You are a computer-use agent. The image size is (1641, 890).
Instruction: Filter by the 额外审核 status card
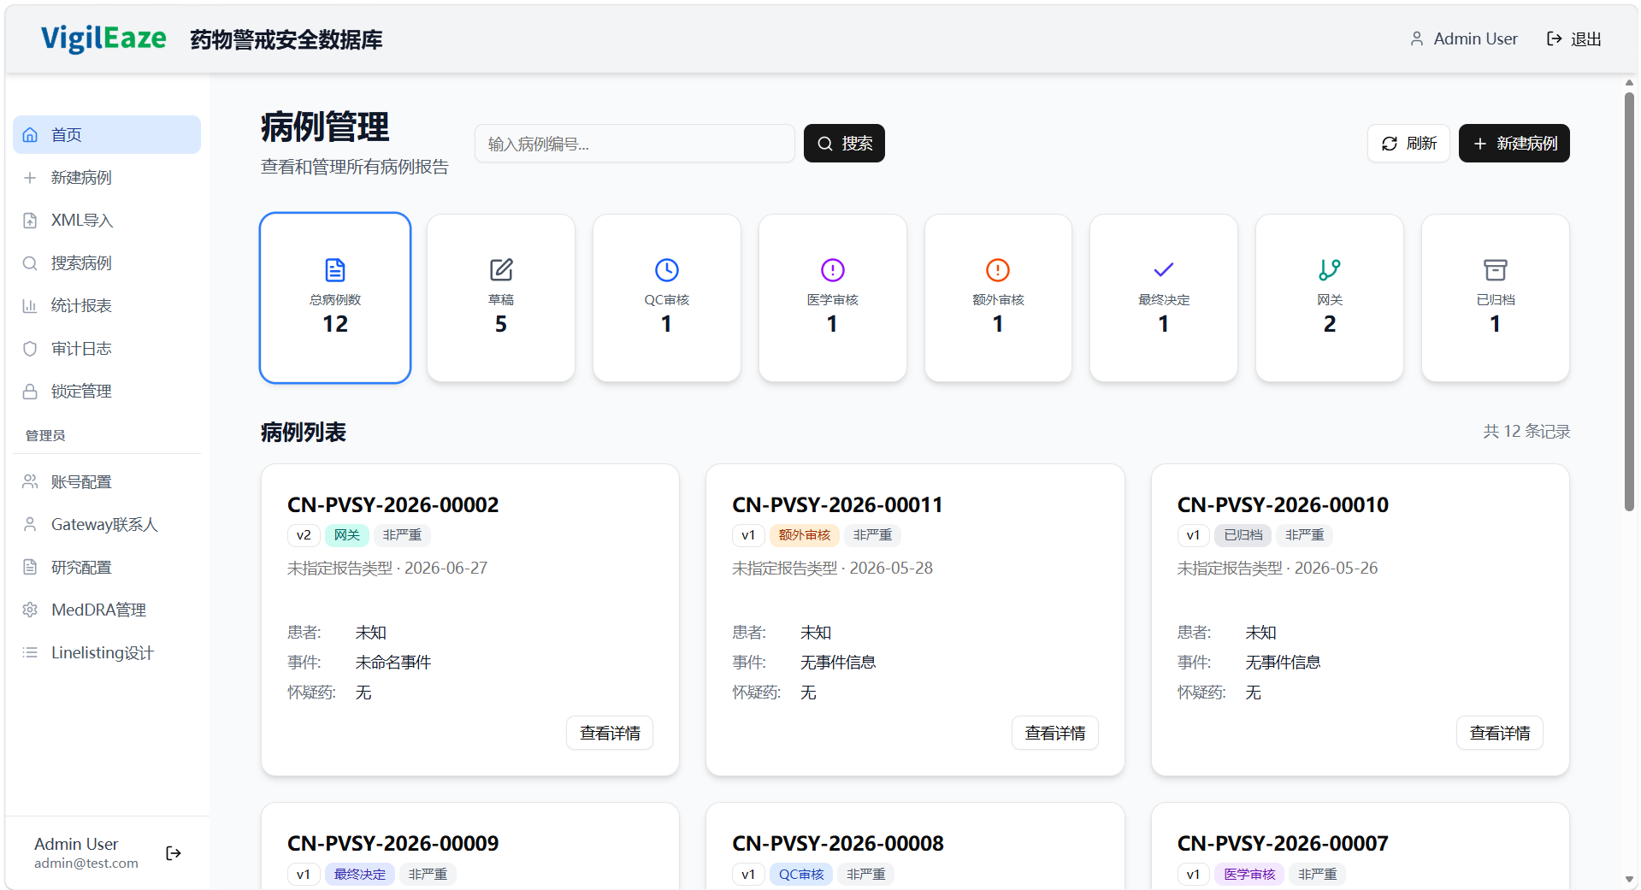point(998,298)
